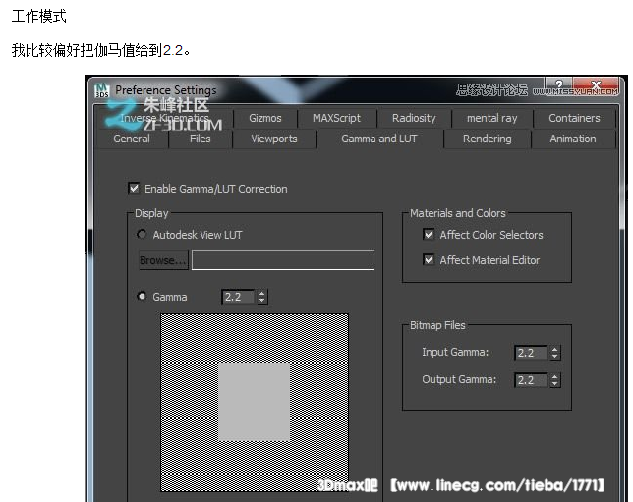Select the Autodesk View LUT radio button

(x=142, y=234)
